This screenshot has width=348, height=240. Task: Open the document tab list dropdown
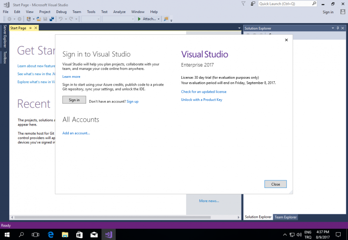(x=239, y=28)
